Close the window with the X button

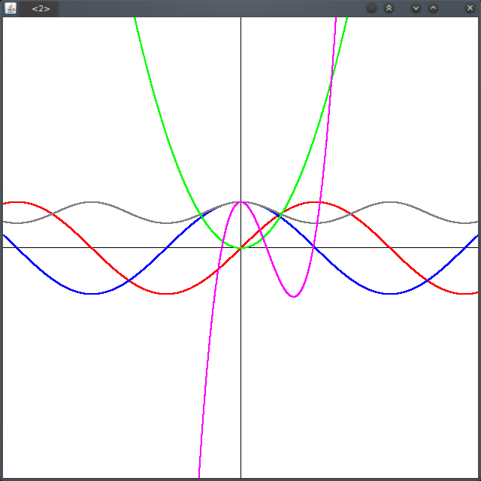tap(470, 8)
